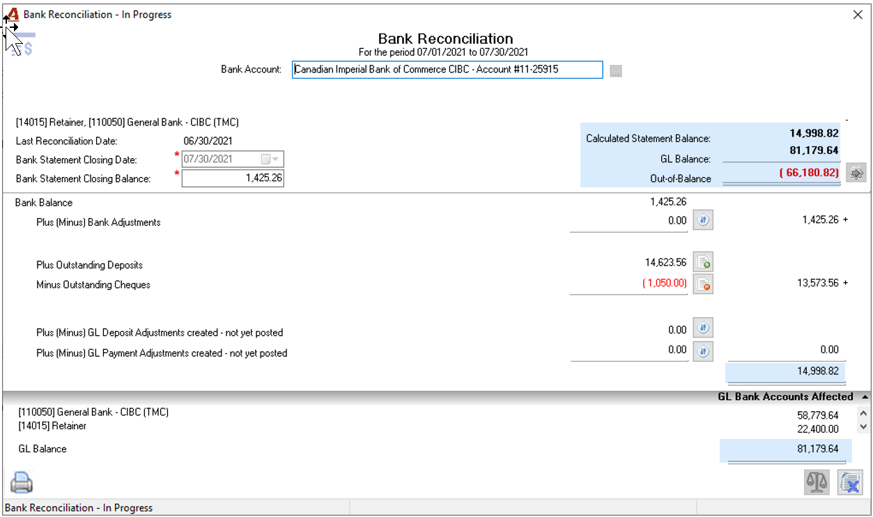Click the General Bank amount 58,779.64

818,415
